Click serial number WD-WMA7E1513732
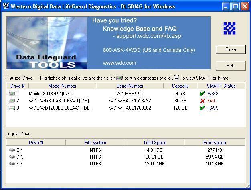 coord(130,101)
